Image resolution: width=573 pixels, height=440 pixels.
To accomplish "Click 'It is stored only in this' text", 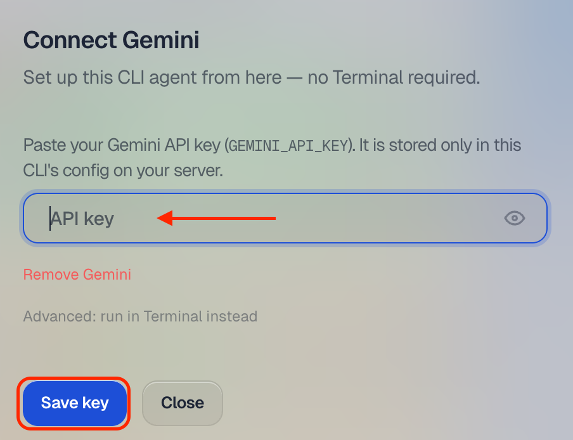I will point(440,145).
